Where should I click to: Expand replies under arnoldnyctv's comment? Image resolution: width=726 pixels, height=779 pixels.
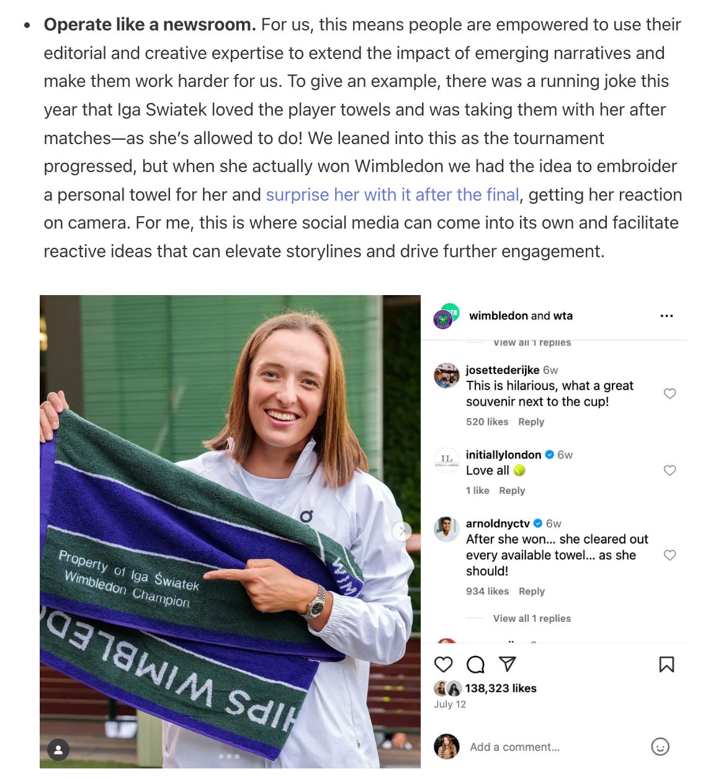click(x=532, y=618)
